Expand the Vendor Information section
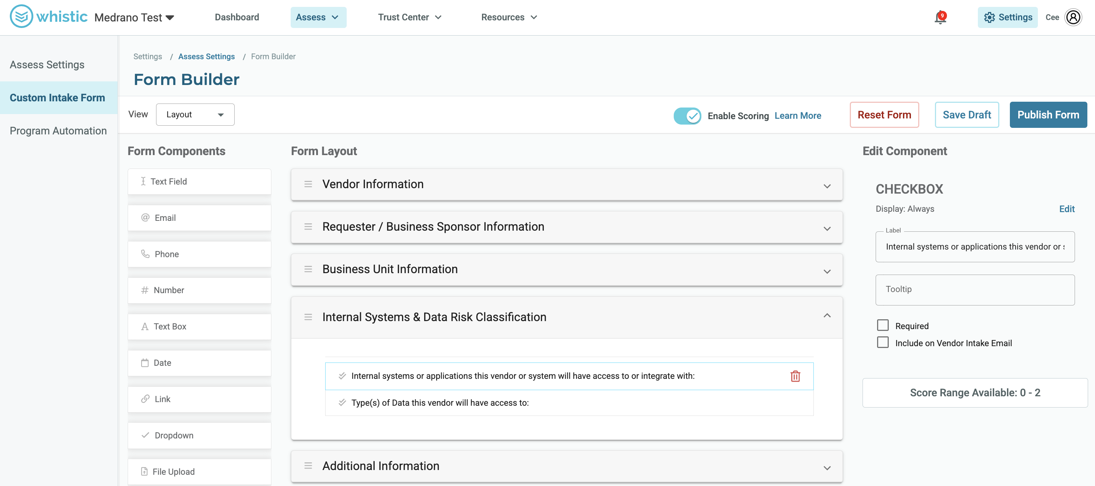This screenshot has height=486, width=1095. pyautogui.click(x=827, y=186)
